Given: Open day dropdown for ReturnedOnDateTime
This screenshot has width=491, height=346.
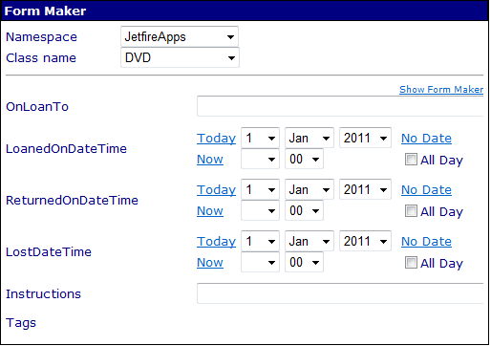Looking at the screenshot, I should tap(260, 189).
